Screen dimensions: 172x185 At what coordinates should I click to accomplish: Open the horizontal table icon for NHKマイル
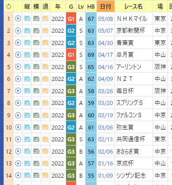pyautogui.click(x=36, y=19)
